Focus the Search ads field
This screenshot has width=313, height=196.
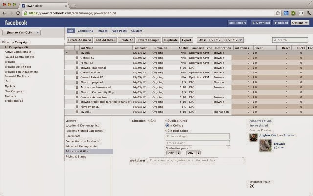(290, 40)
